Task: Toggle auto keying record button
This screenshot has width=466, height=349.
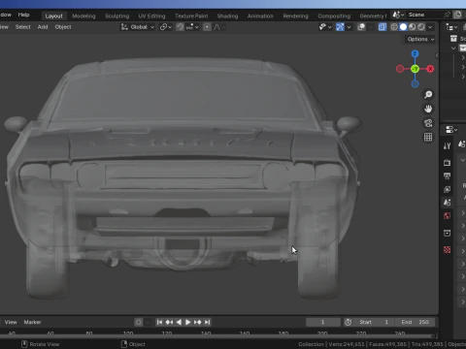Action: click(139, 322)
